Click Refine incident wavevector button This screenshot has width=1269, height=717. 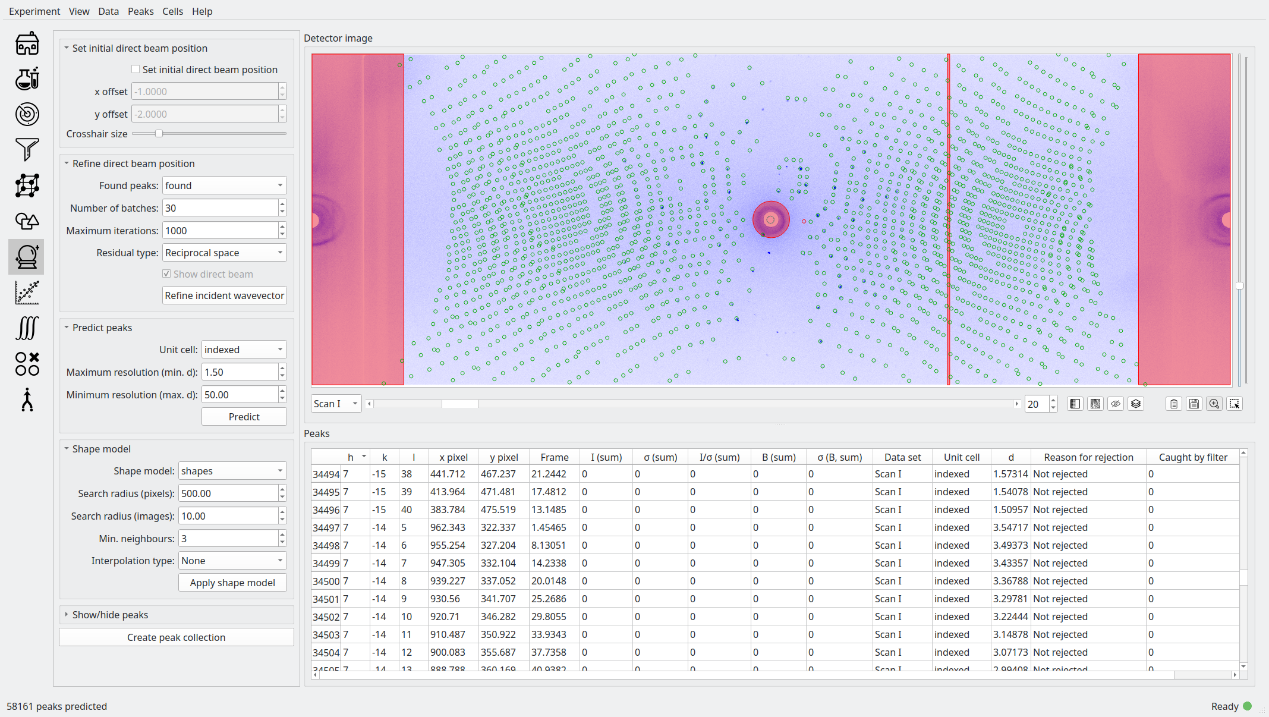click(x=224, y=295)
